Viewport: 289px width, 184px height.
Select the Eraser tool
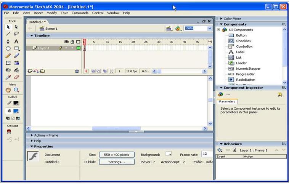[x=16, y=77]
